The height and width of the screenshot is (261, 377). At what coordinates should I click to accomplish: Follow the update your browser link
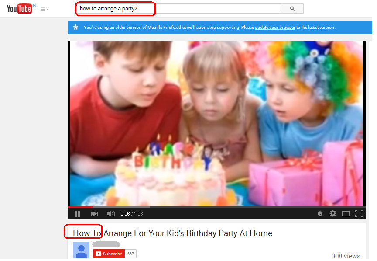pos(275,28)
